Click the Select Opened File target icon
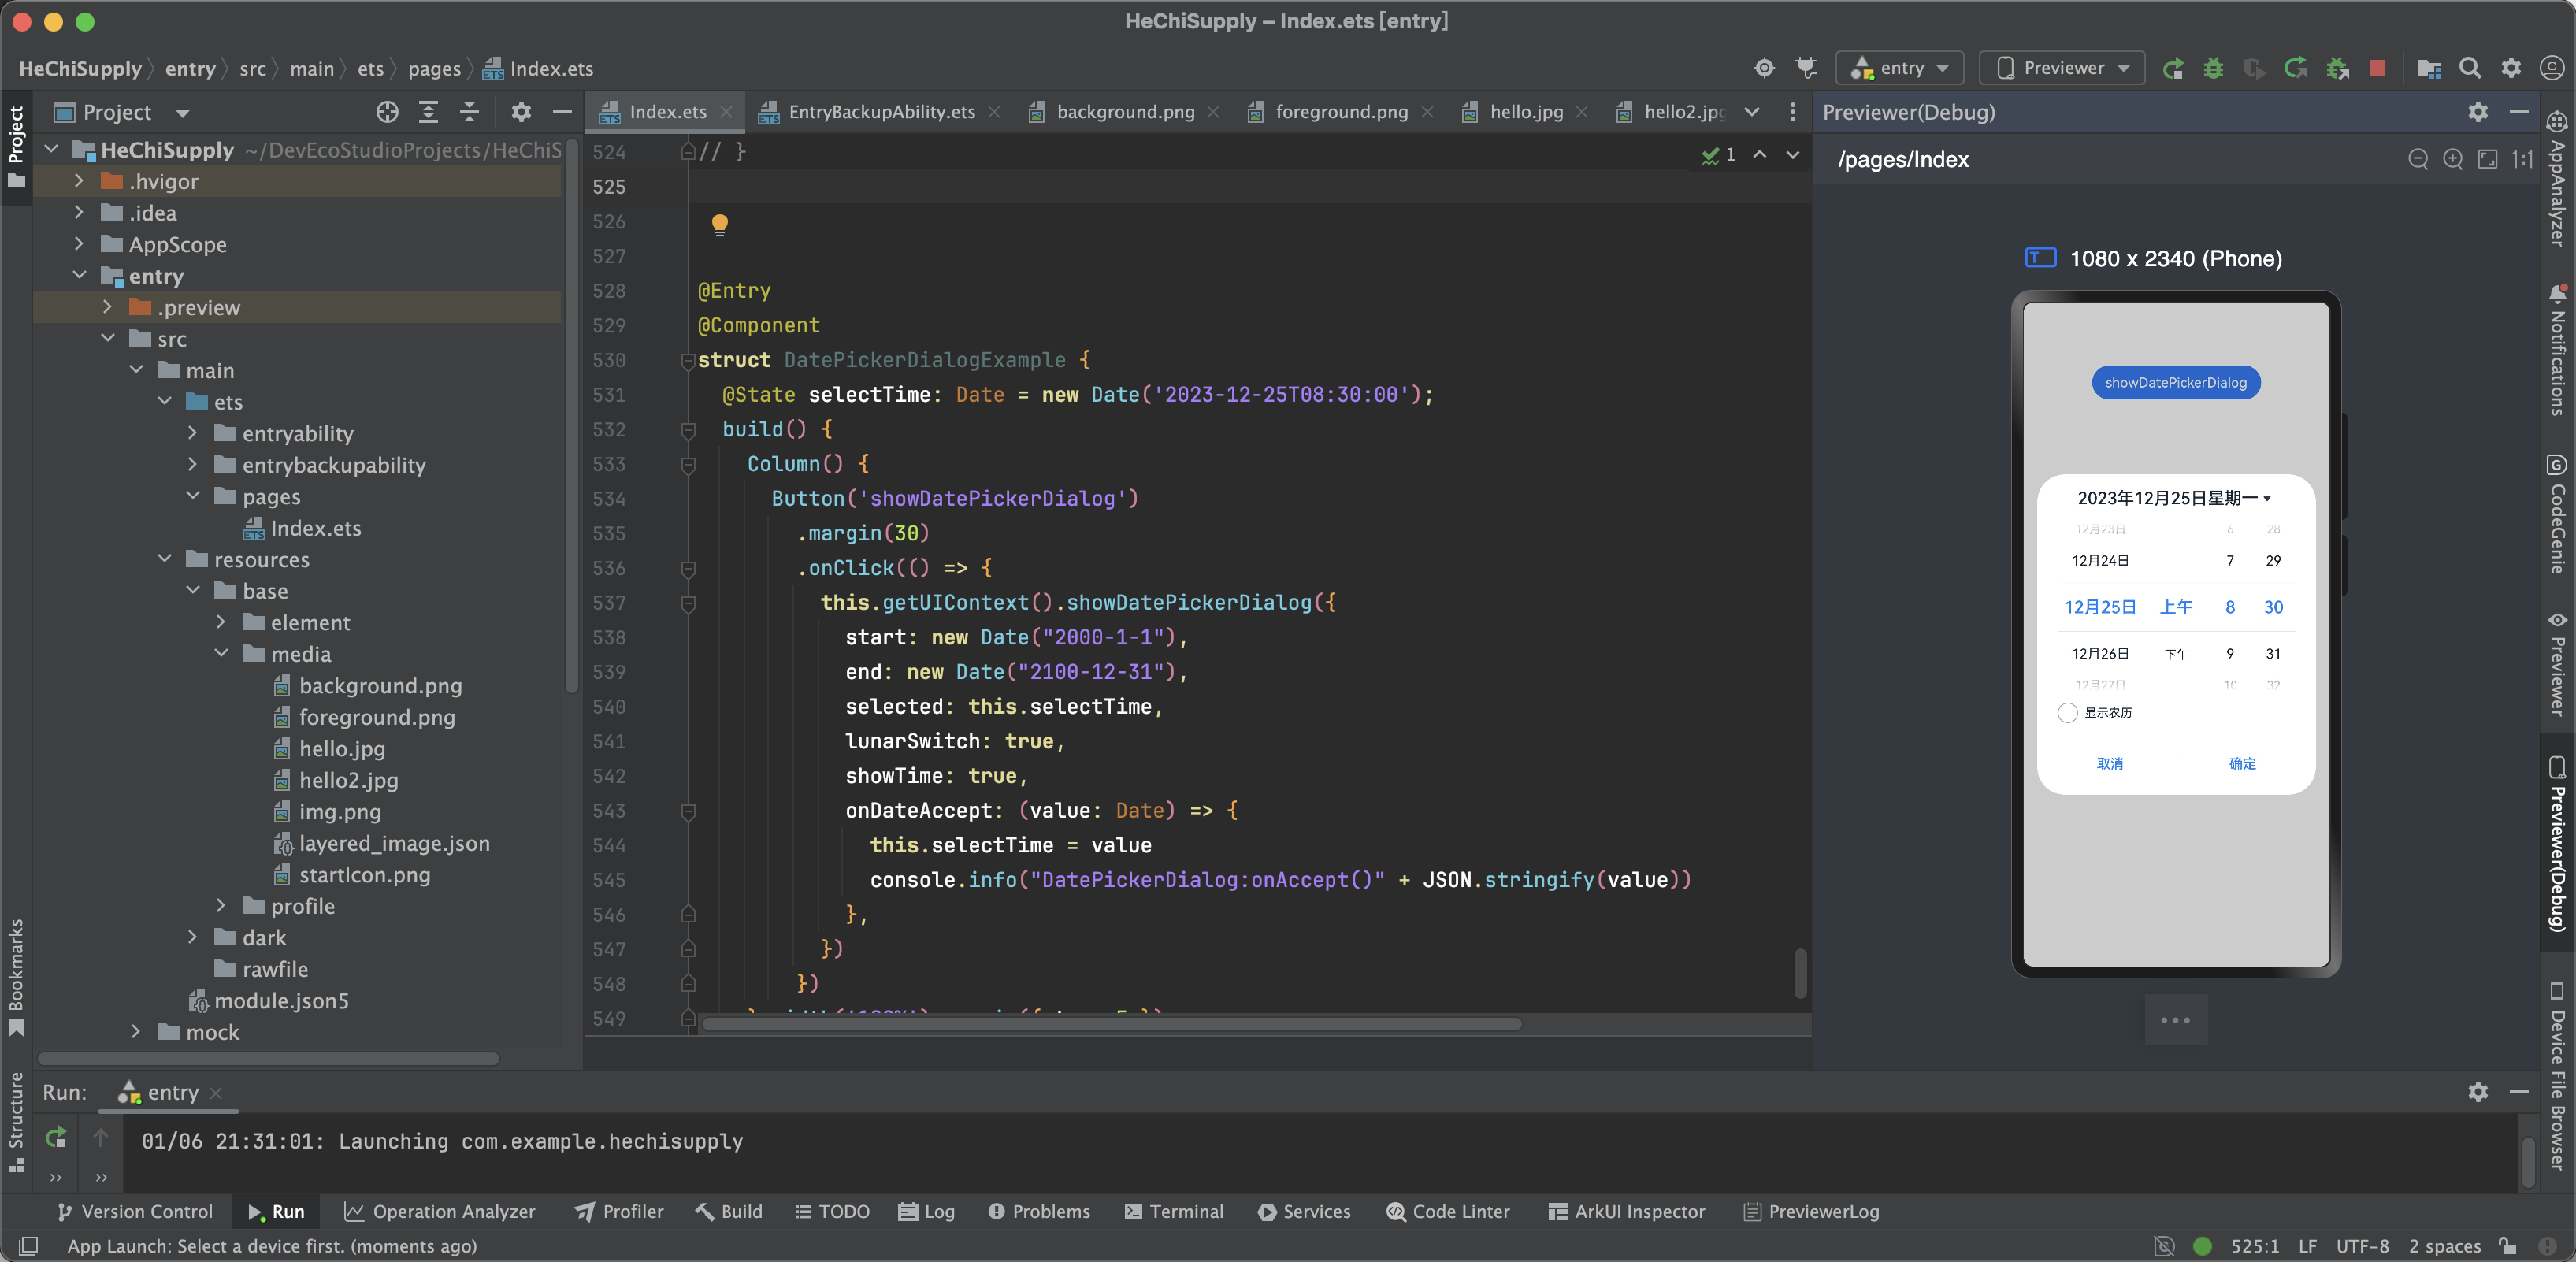The width and height of the screenshot is (2576, 1262). [x=387, y=112]
